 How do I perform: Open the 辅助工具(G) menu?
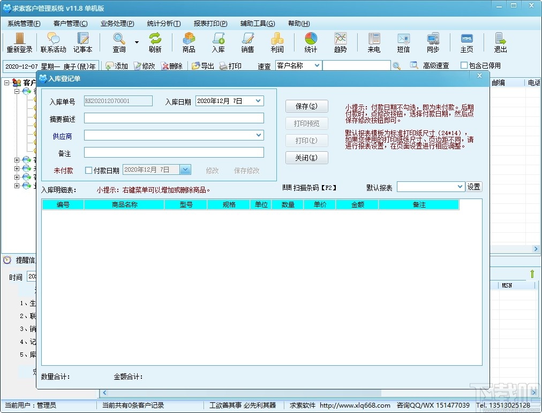258,24
